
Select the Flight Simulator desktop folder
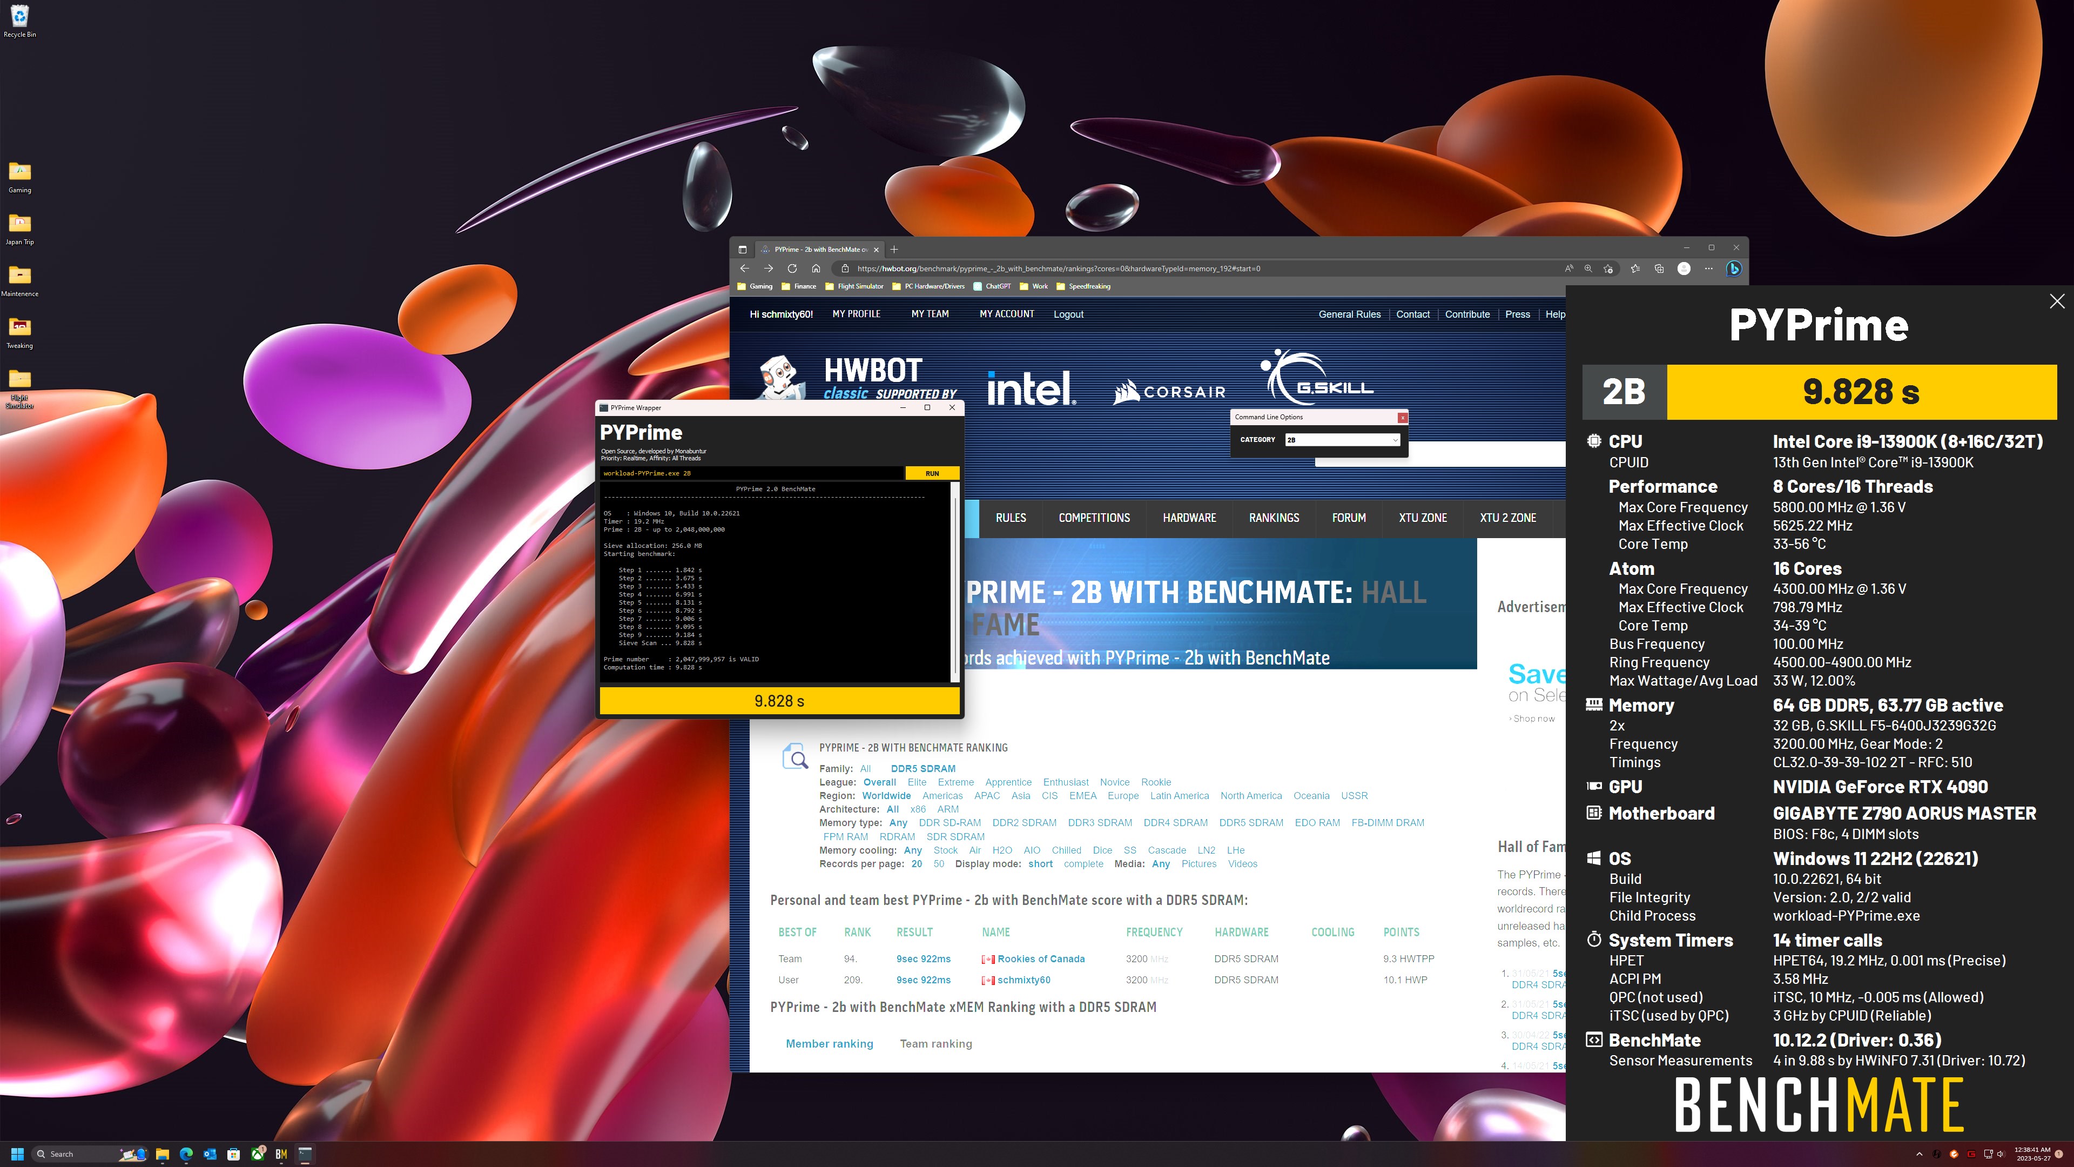19,388
